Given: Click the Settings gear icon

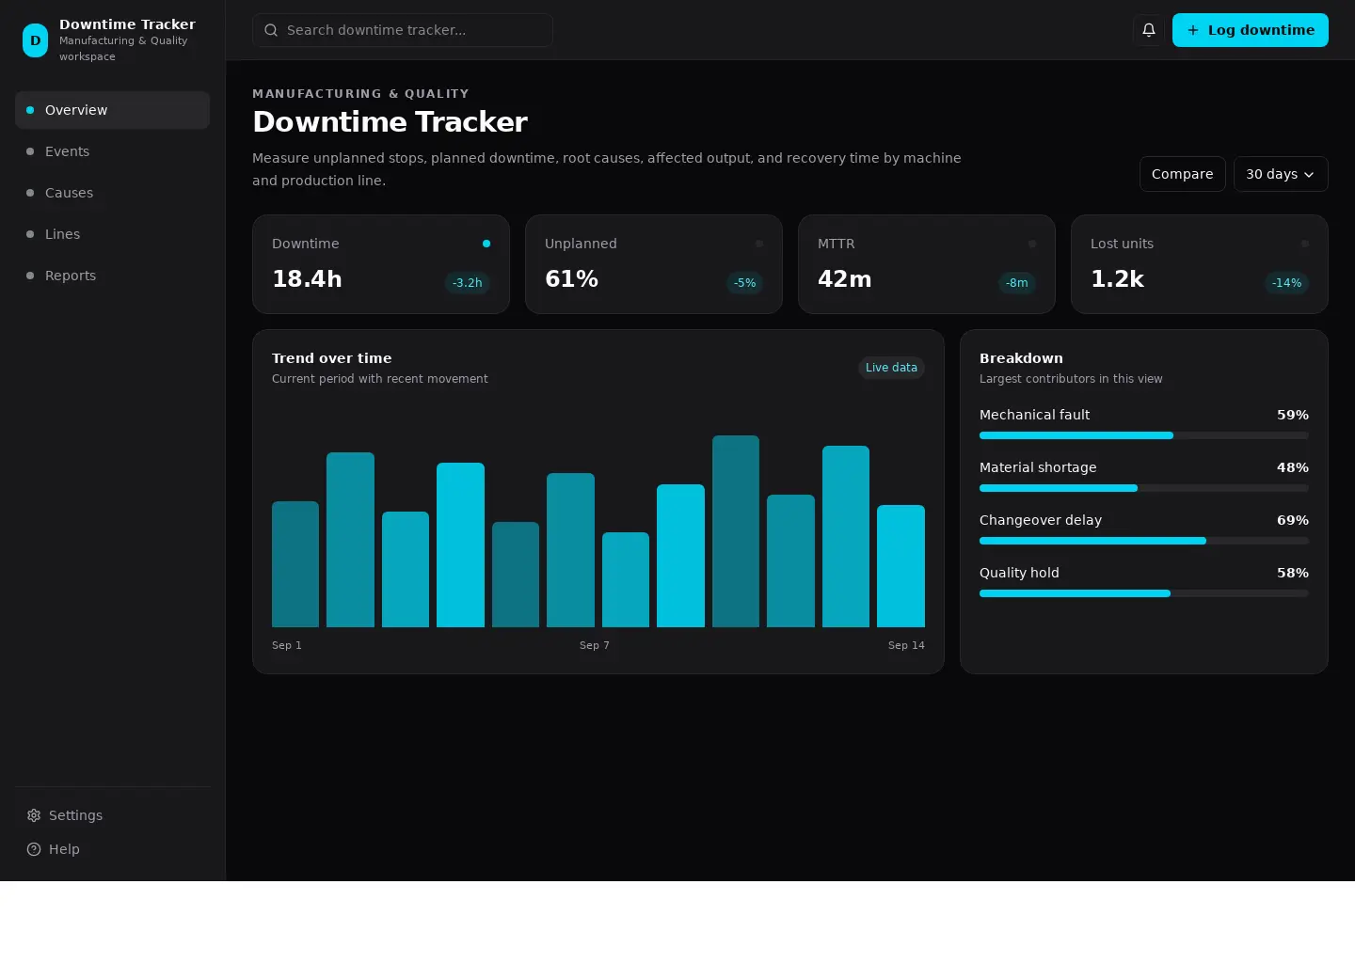Looking at the screenshot, I should pos(34,815).
